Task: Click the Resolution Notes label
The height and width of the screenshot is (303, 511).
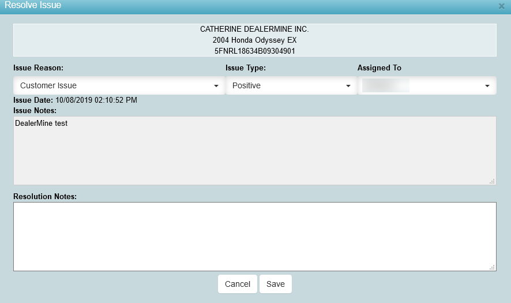Action: coord(45,196)
